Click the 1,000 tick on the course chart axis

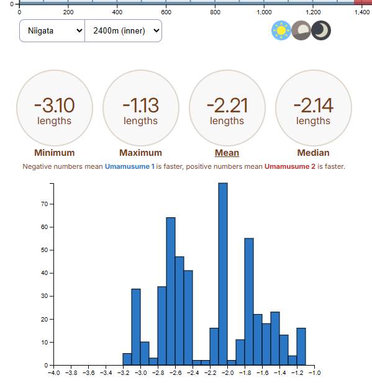(x=264, y=12)
